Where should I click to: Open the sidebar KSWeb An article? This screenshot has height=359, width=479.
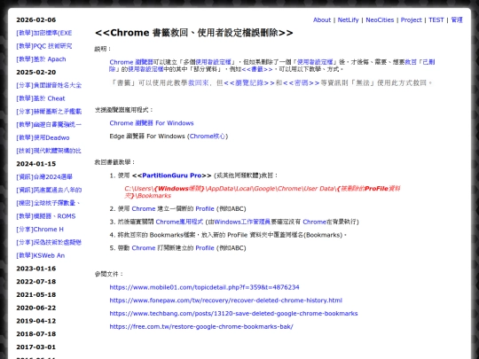click(x=40, y=255)
